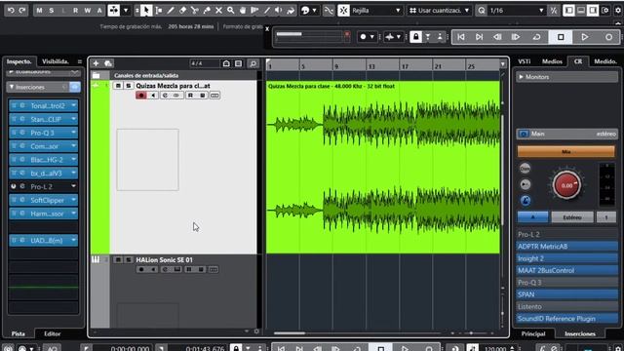624x351 pixels.
Task: Click the Stop button in the top transport
Action: (x=561, y=37)
